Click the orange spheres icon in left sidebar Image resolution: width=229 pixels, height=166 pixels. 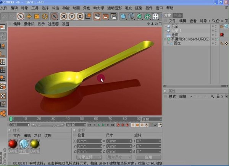pos(3,113)
